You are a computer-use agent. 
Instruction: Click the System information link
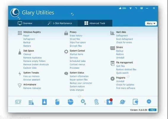(x=79, y=76)
